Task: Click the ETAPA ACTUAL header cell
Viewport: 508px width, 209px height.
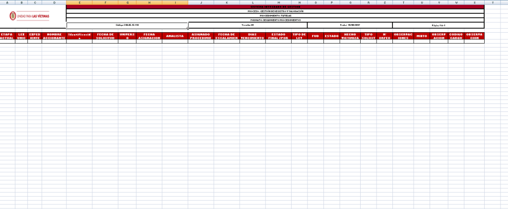Action: (7, 36)
